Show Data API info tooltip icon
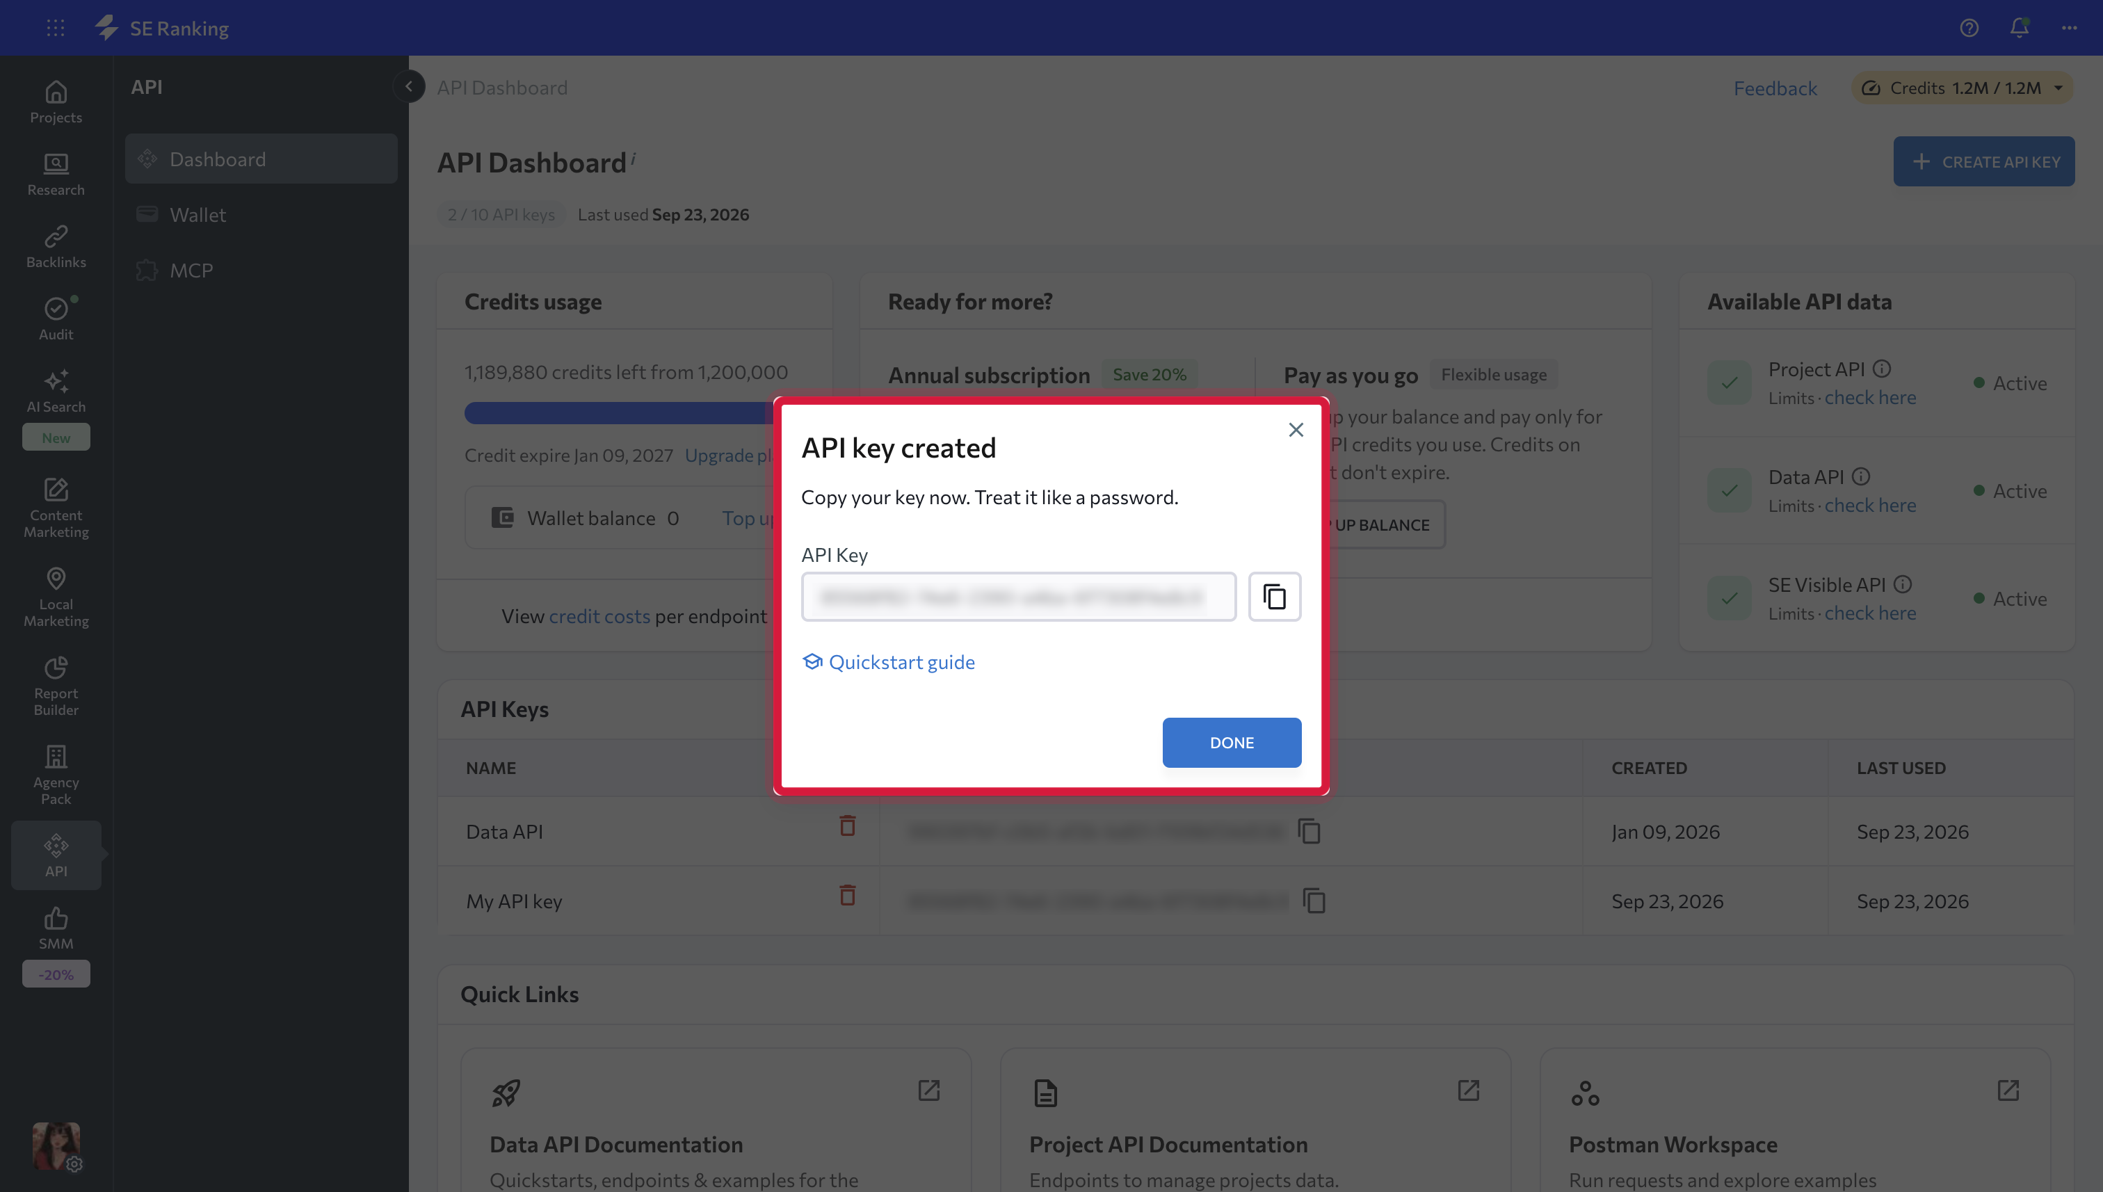The height and width of the screenshot is (1192, 2103). click(x=1861, y=476)
